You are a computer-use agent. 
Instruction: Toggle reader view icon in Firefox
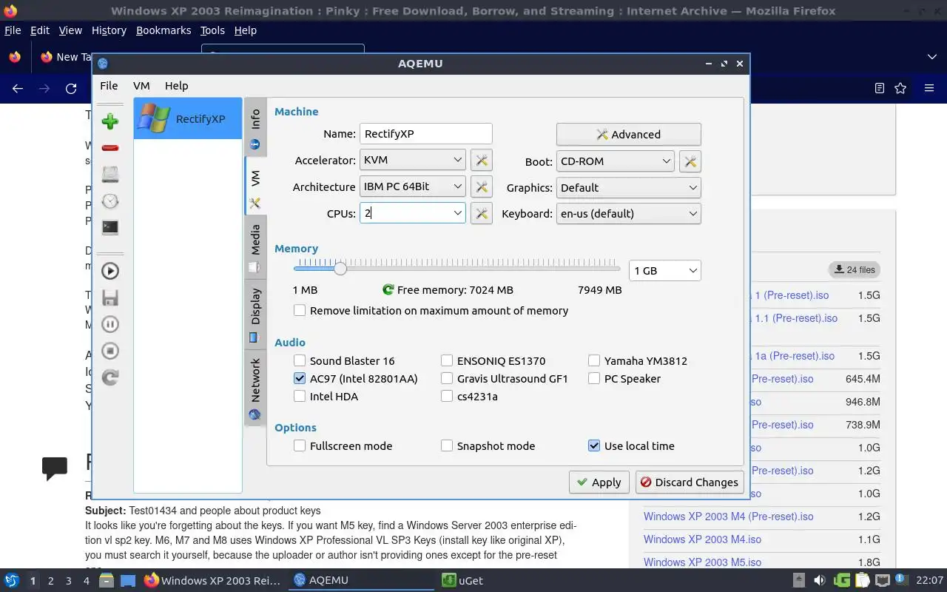click(879, 88)
